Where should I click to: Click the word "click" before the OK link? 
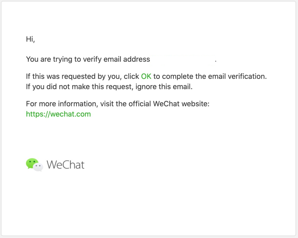(x=131, y=76)
